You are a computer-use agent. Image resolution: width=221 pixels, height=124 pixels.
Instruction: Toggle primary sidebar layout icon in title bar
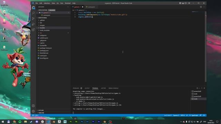[x=180, y=3]
